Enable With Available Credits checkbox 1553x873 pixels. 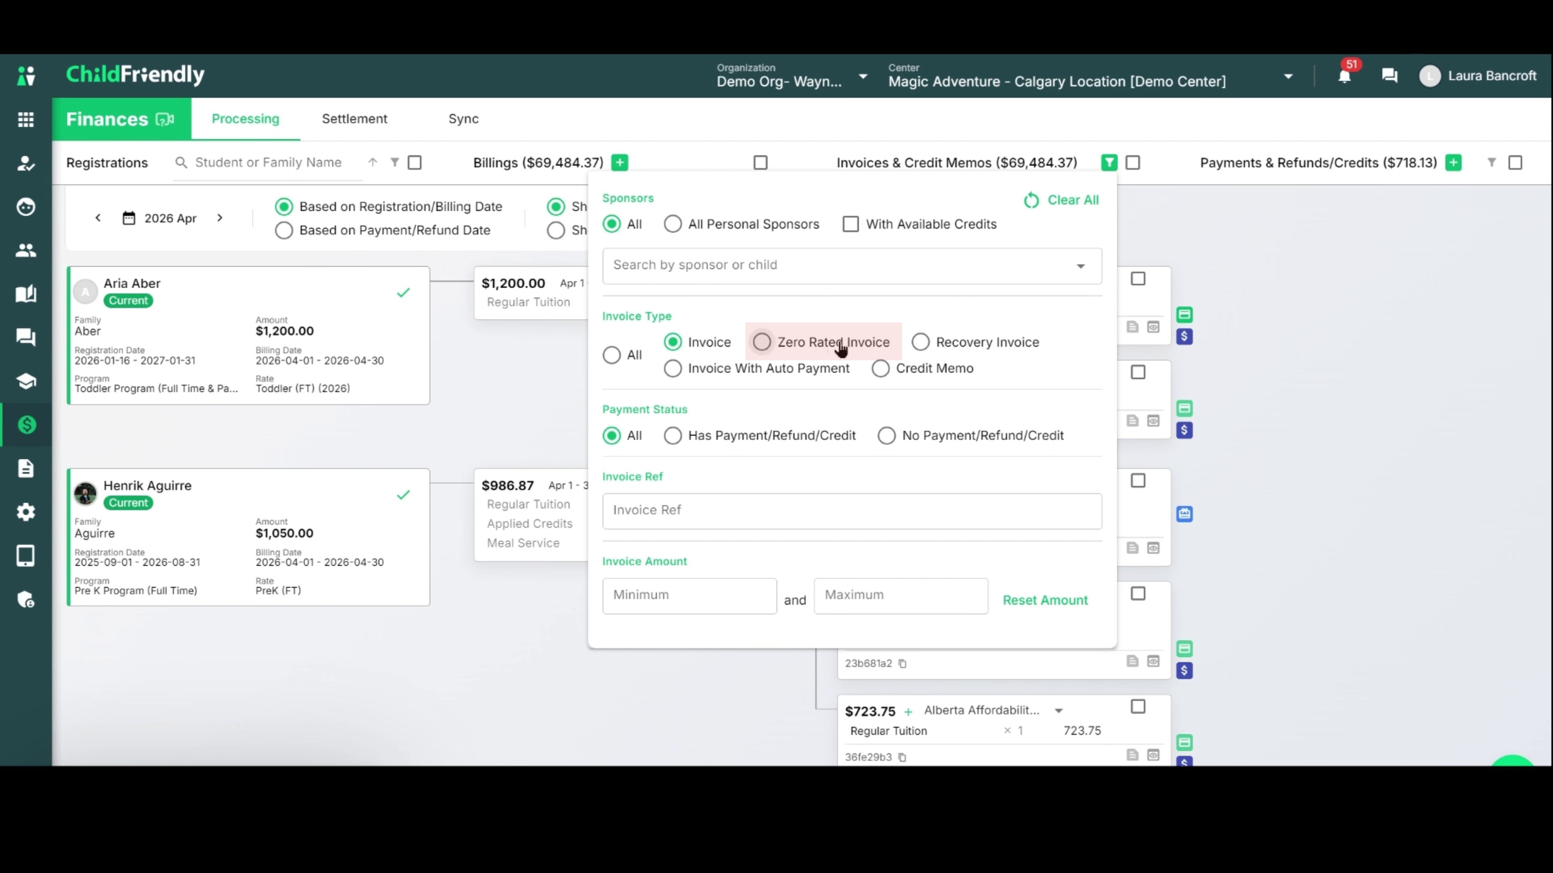tap(851, 224)
